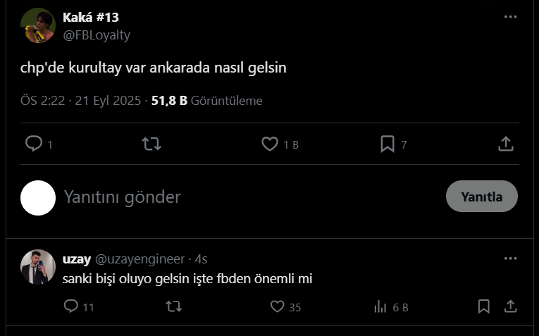Open @FBLoyalty profile handle
The height and width of the screenshot is (336, 539).
click(x=97, y=35)
